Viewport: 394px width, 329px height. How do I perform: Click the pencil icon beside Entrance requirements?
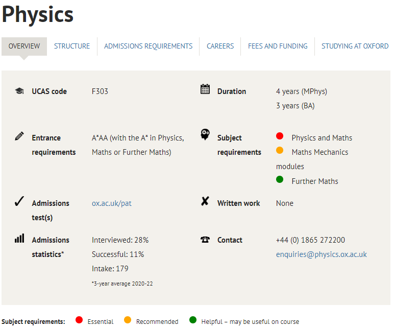point(19,136)
